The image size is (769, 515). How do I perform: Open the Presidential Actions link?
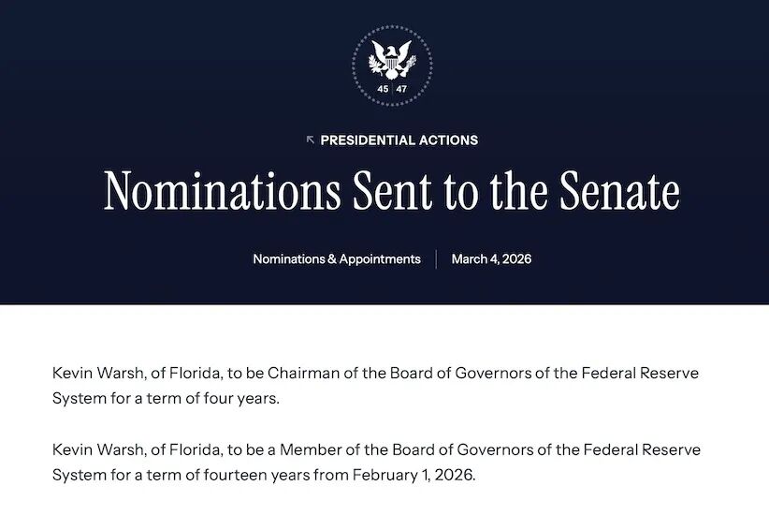pyautogui.click(x=399, y=140)
